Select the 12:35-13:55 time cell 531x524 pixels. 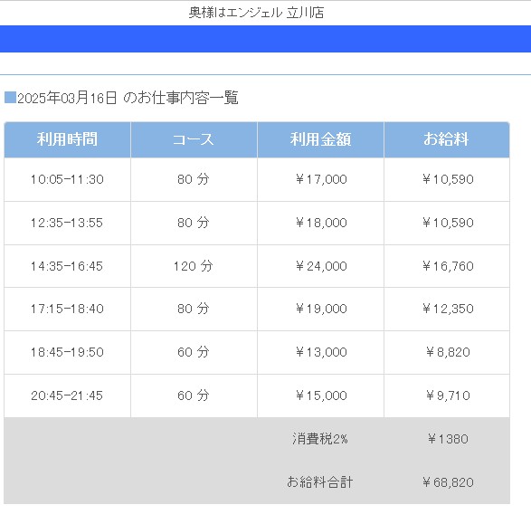click(67, 223)
